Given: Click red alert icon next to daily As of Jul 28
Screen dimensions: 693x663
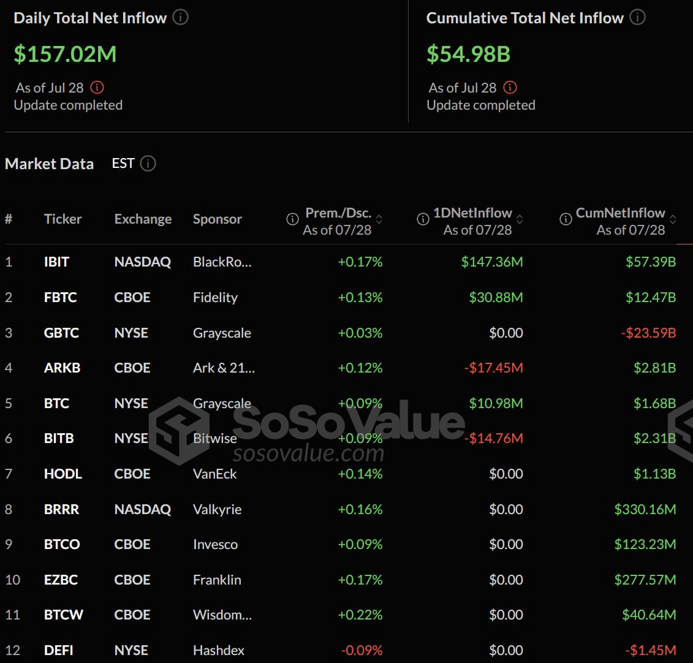Looking at the screenshot, I should (x=97, y=88).
